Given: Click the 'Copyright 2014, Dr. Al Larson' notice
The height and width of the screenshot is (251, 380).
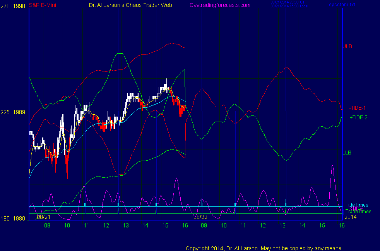Looking at the screenshot, I should tap(264, 248).
